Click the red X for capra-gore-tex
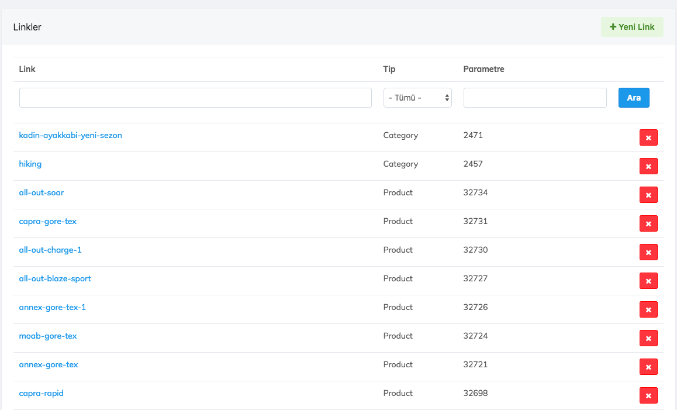 pos(648,223)
